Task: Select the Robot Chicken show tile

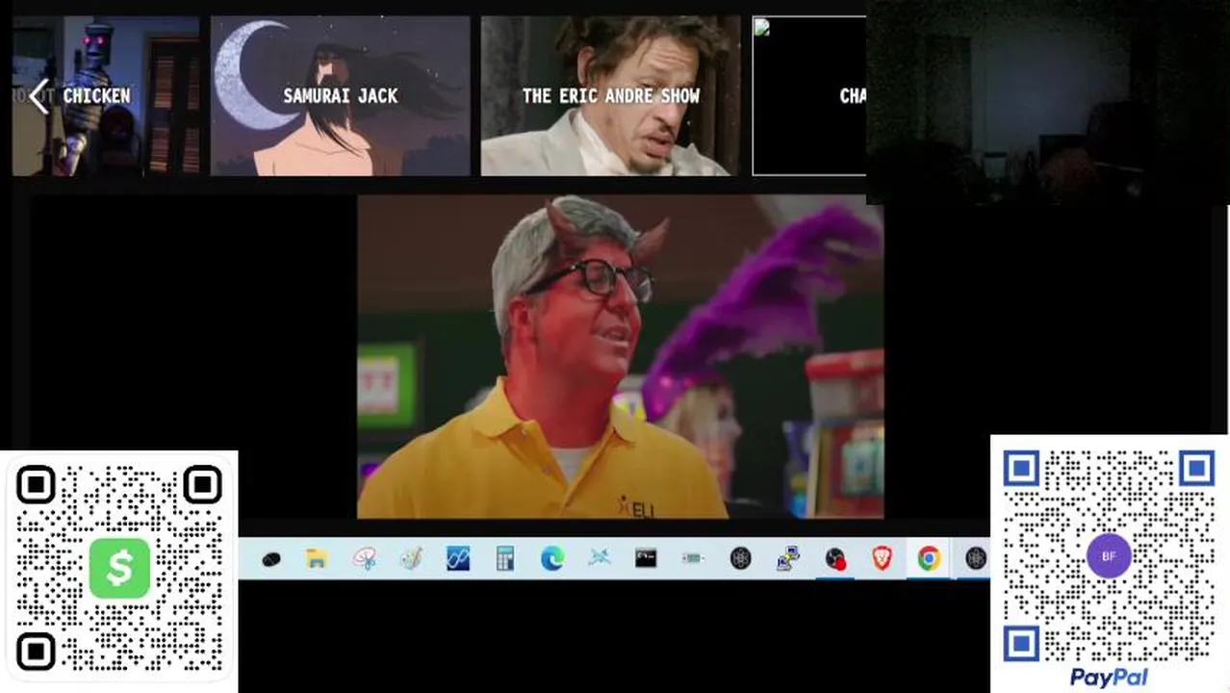Action: pos(106,95)
